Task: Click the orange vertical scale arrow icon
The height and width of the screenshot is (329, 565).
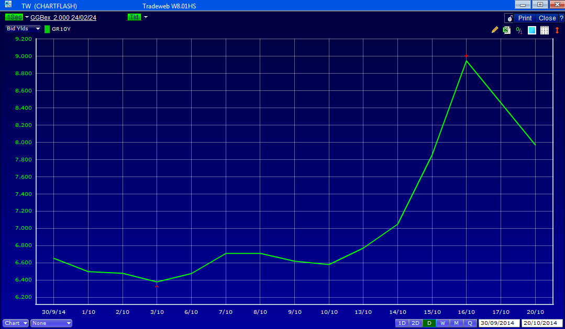Action: [557, 30]
